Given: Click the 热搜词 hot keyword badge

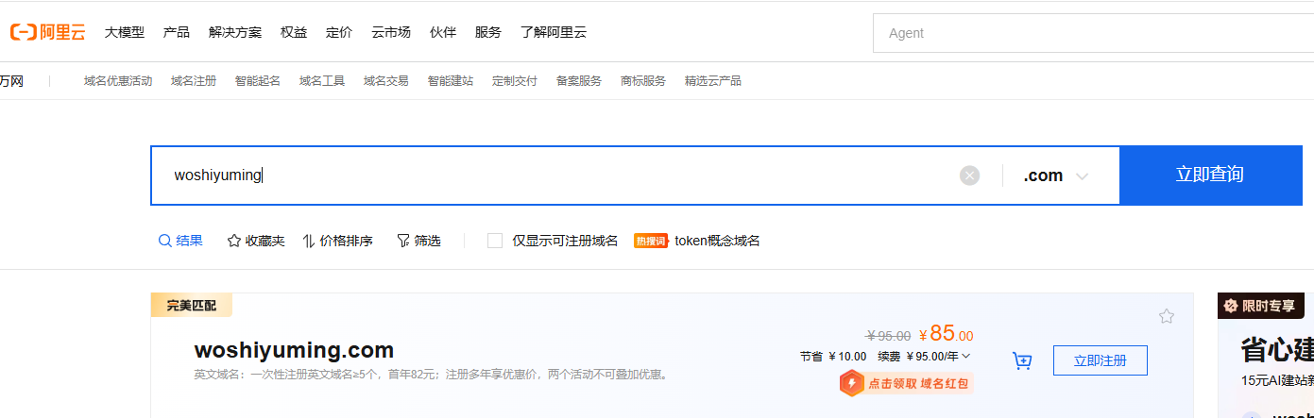Looking at the screenshot, I should coord(651,241).
